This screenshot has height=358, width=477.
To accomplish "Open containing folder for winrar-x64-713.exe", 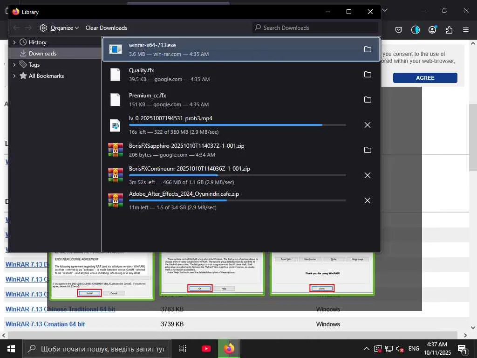I will [x=368, y=49].
